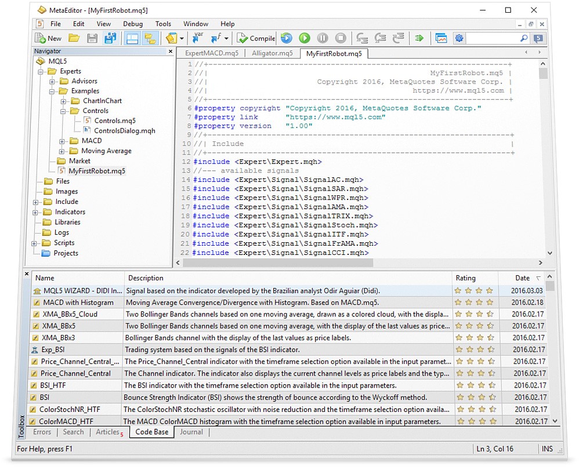Start debugging with the green play icon
Viewport: 579px width, 467px height.
[x=304, y=38]
